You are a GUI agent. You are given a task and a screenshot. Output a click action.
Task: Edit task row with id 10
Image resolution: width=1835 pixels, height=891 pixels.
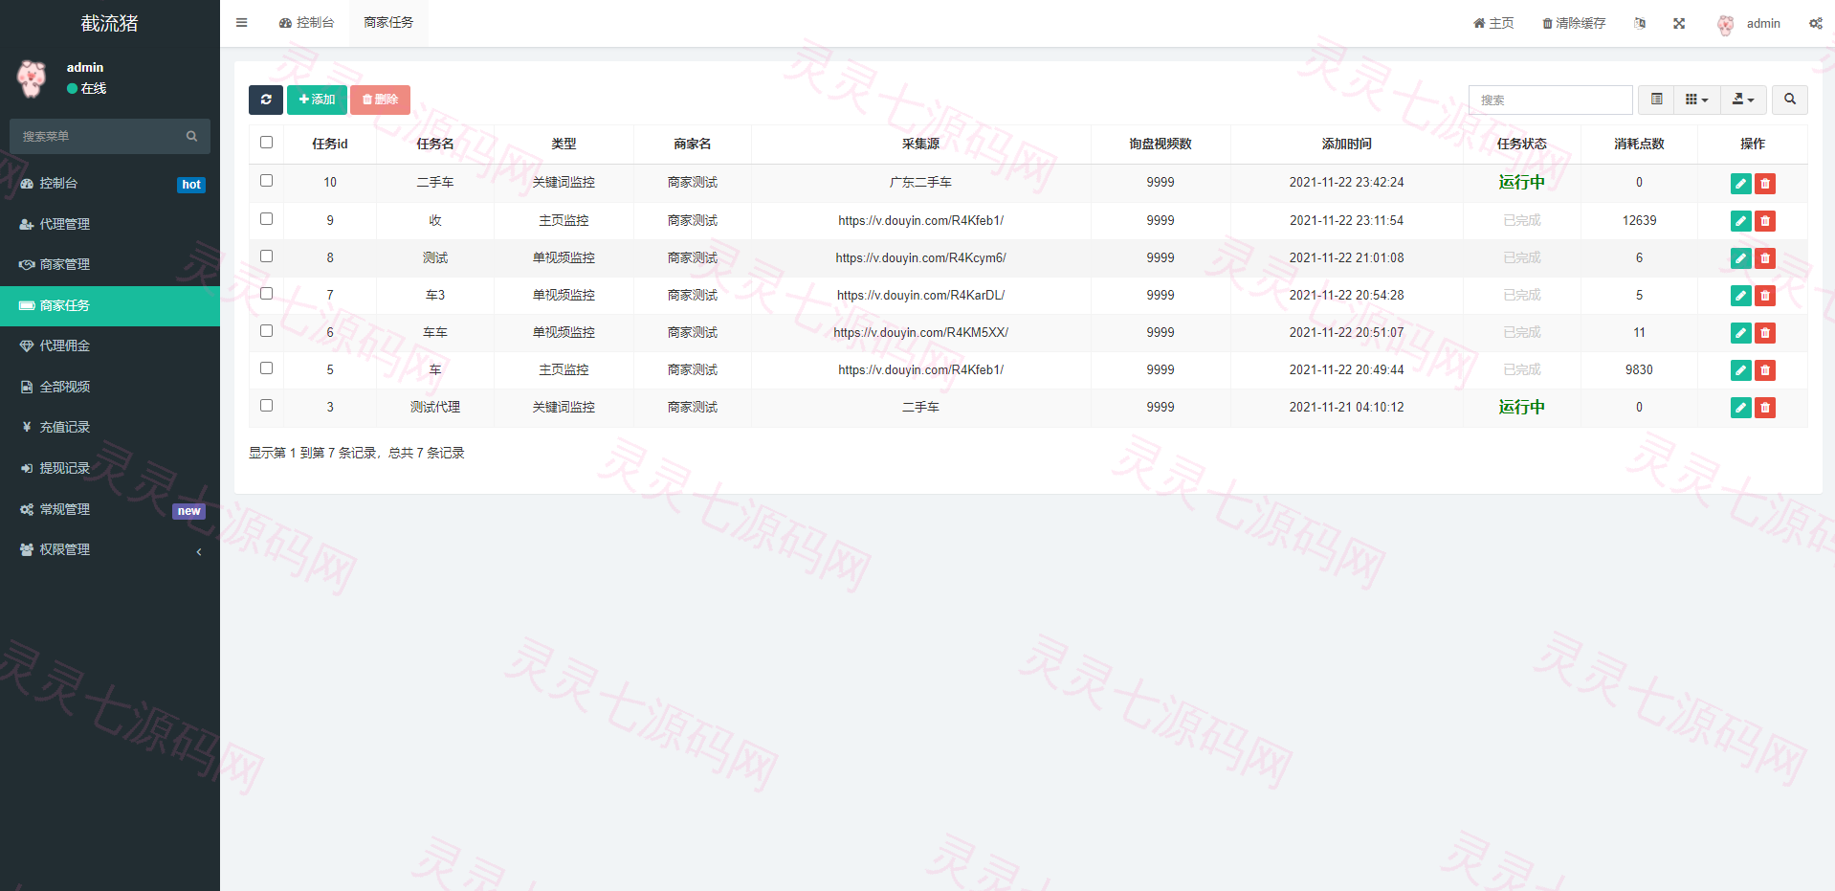(x=1740, y=183)
